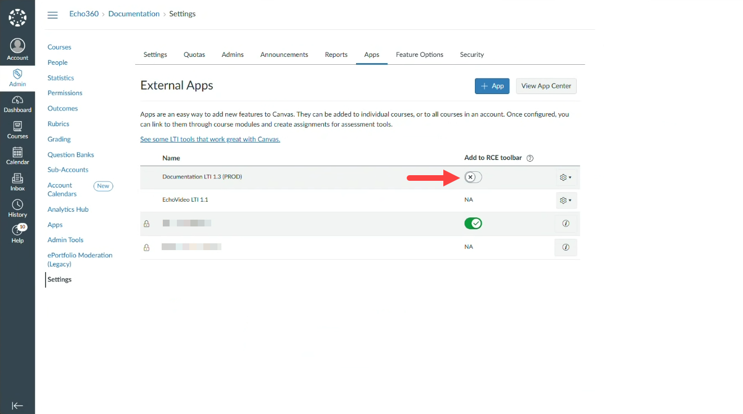
Task: Open ePortfolio Moderation (Legacy) link
Action: pyautogui.click(x=80, y=259)
